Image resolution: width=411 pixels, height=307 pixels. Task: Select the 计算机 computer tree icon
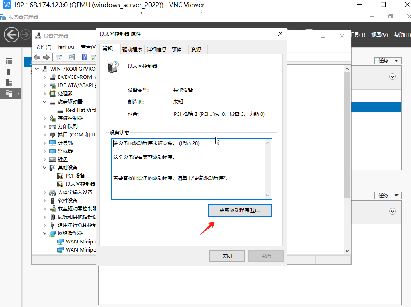53,143
